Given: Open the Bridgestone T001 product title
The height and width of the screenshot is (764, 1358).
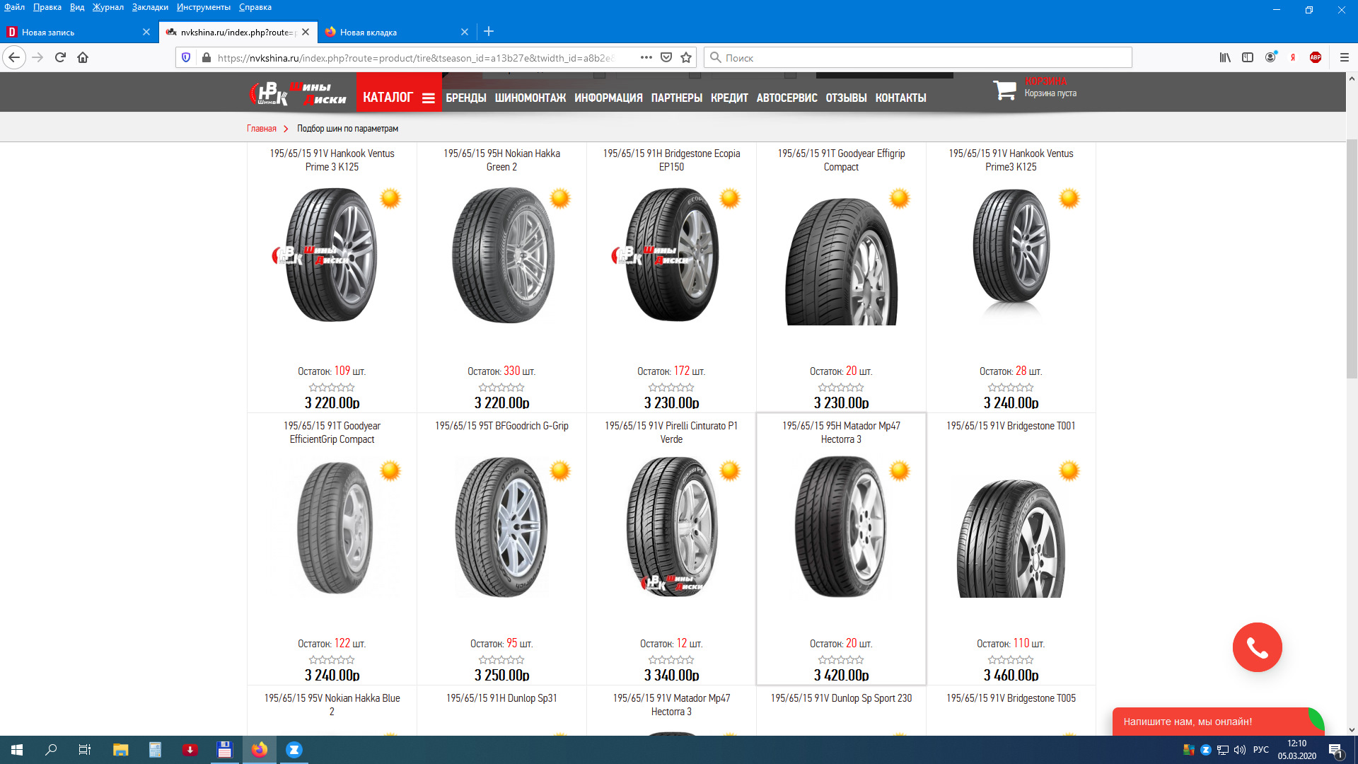Looking at the screenshot, I should (x=1011, y=426).
